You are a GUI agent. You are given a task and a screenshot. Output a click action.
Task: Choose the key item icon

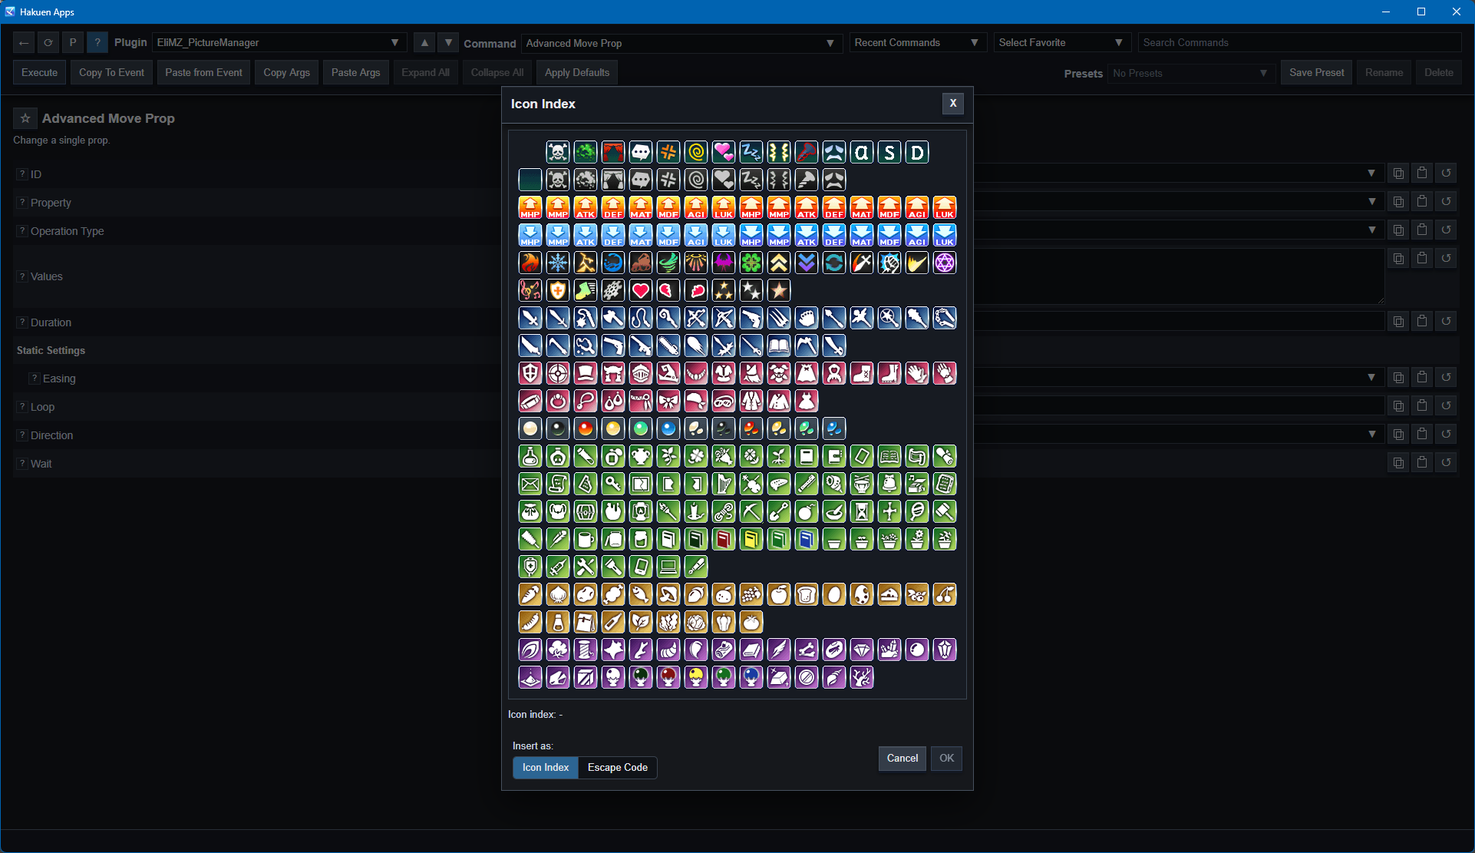pyautogui.click(x=613, y=484)
